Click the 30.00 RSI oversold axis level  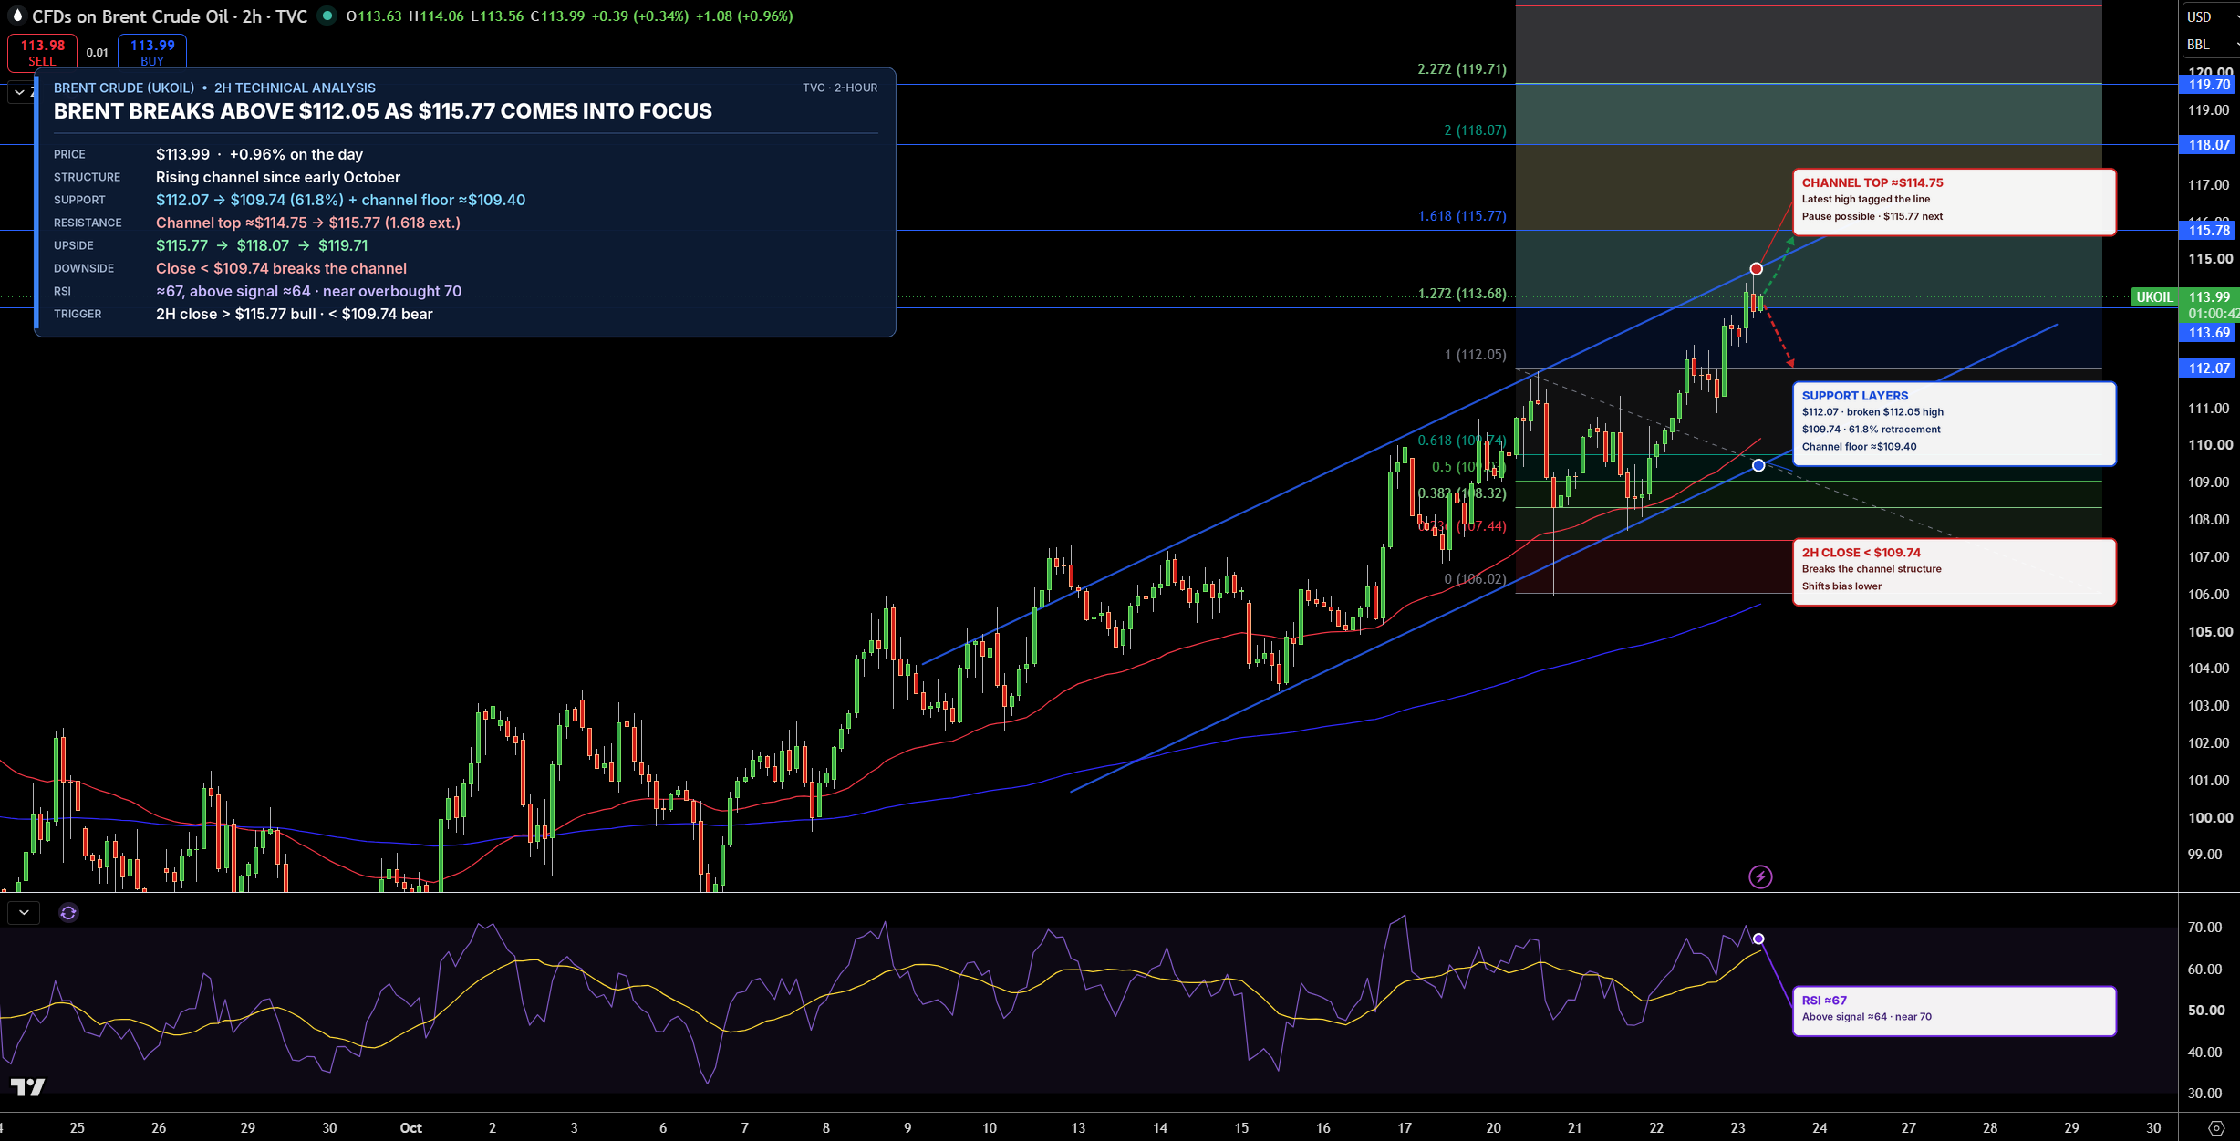click(2204, 1094)
